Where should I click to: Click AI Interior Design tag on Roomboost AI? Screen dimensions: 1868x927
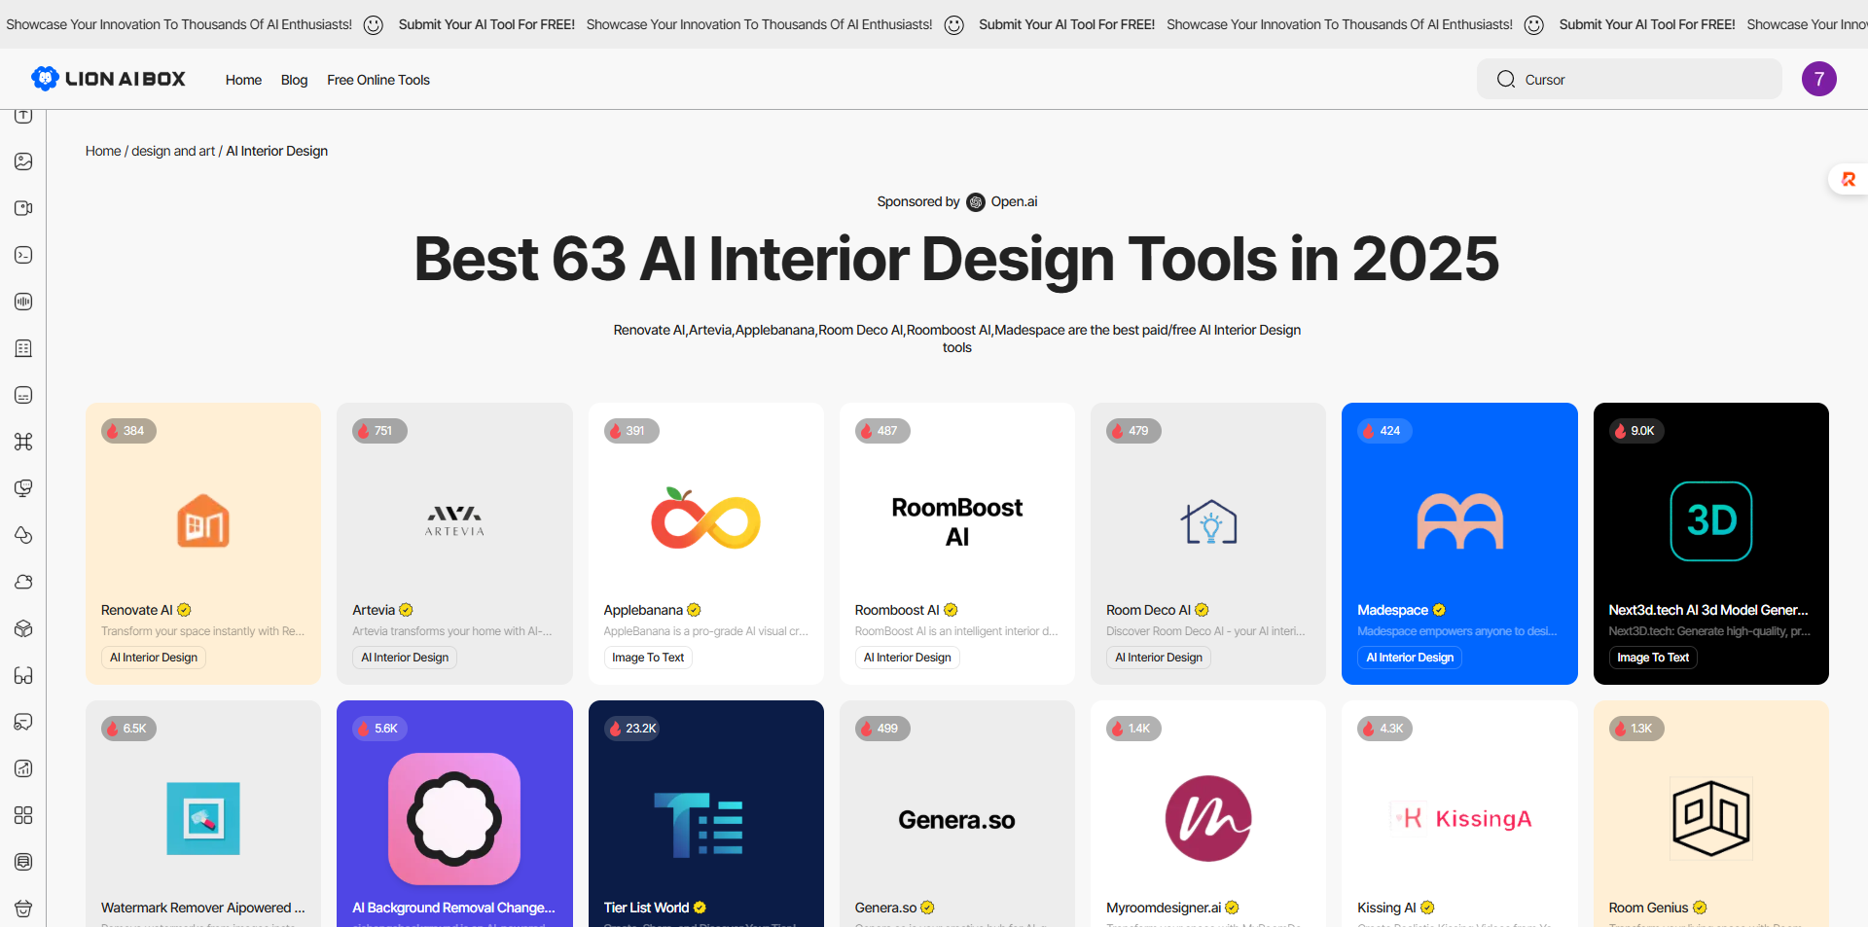[908, 658]
